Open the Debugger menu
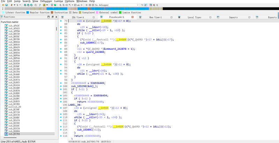 [46, 1]
